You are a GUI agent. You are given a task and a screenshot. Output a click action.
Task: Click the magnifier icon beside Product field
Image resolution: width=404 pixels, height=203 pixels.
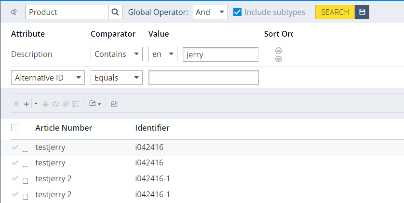115,12
